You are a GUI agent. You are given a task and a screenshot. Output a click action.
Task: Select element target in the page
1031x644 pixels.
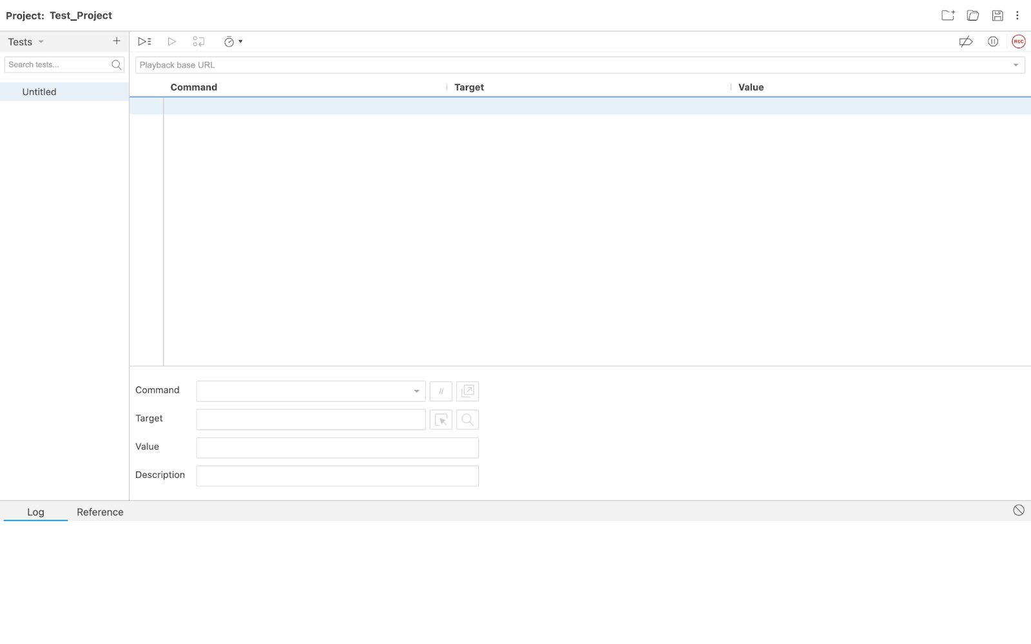pos(441,419)
